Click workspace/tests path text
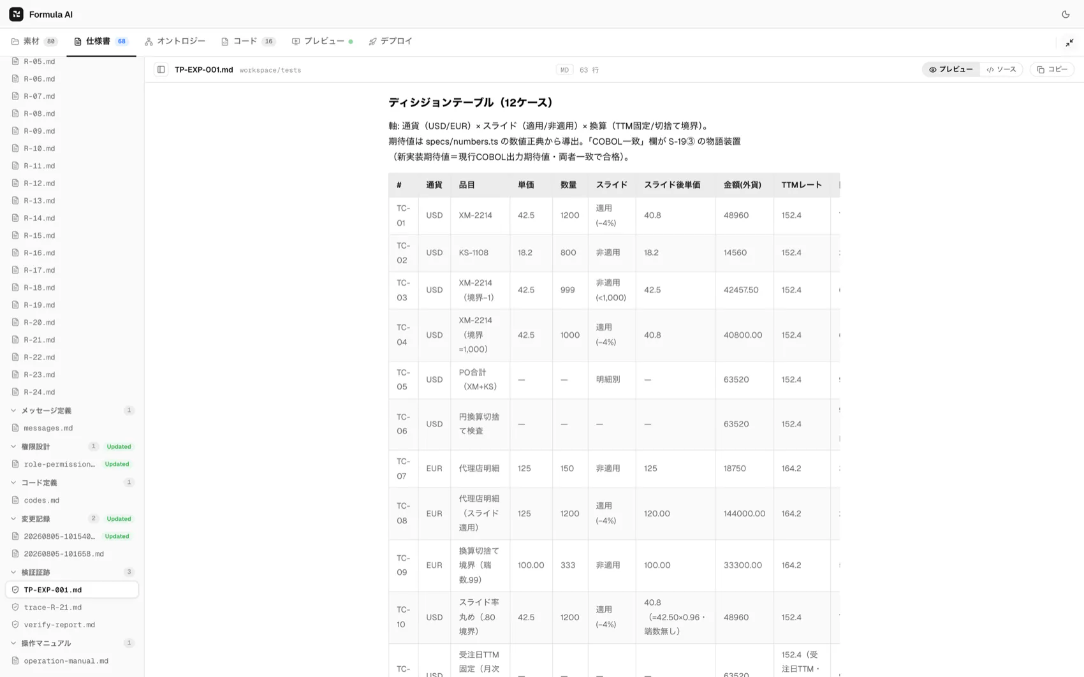Viewport: 1084px width, 677px height. point(270,70)
